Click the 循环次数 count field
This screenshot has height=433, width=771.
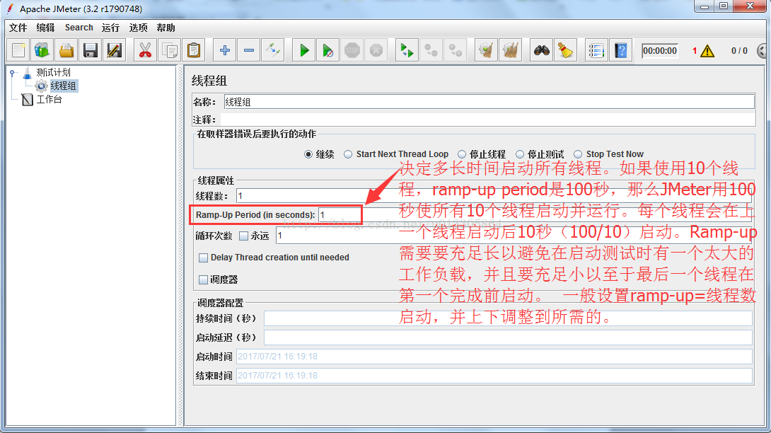pyautogui.click(x=514, y=236)
